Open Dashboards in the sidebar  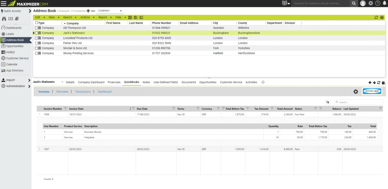12,28
